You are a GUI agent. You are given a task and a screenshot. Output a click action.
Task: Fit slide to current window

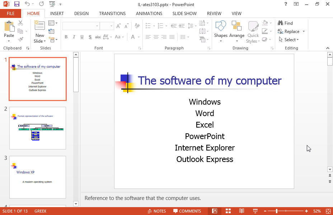pos(328,211)
